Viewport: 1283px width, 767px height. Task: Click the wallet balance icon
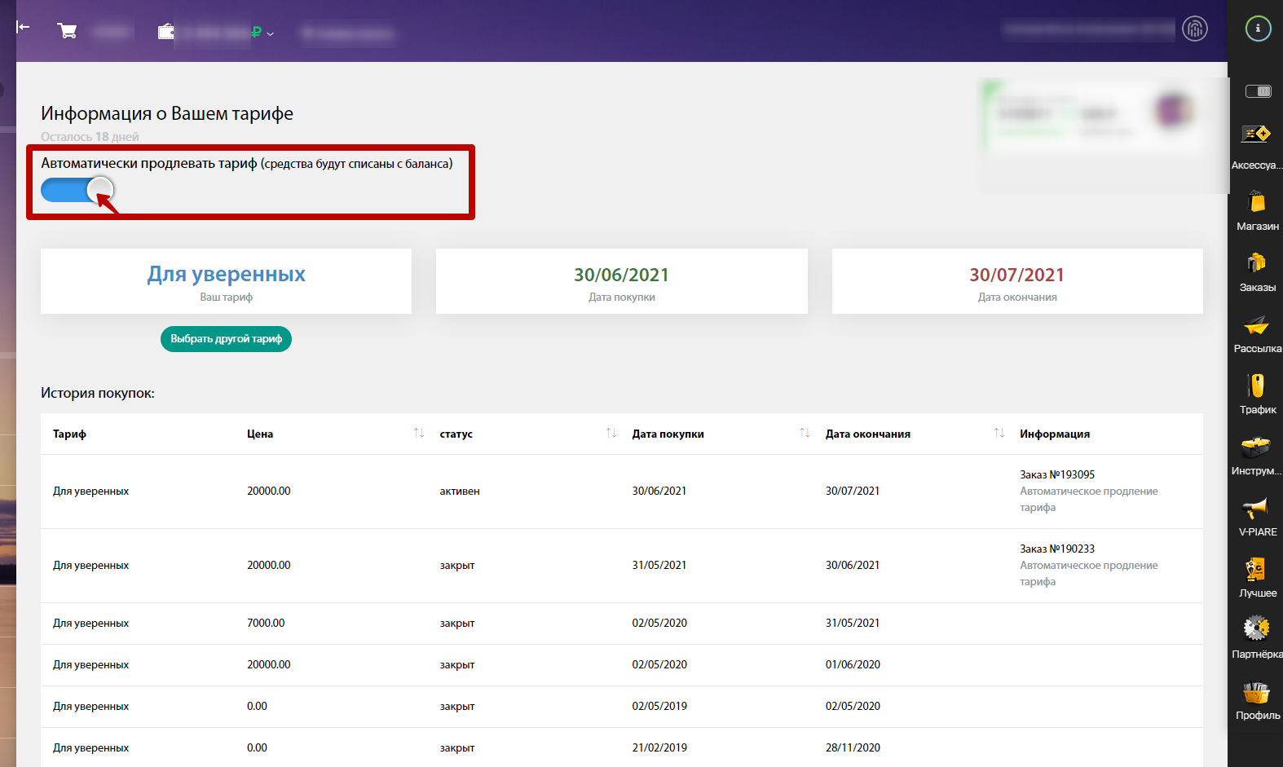(166, 32)
